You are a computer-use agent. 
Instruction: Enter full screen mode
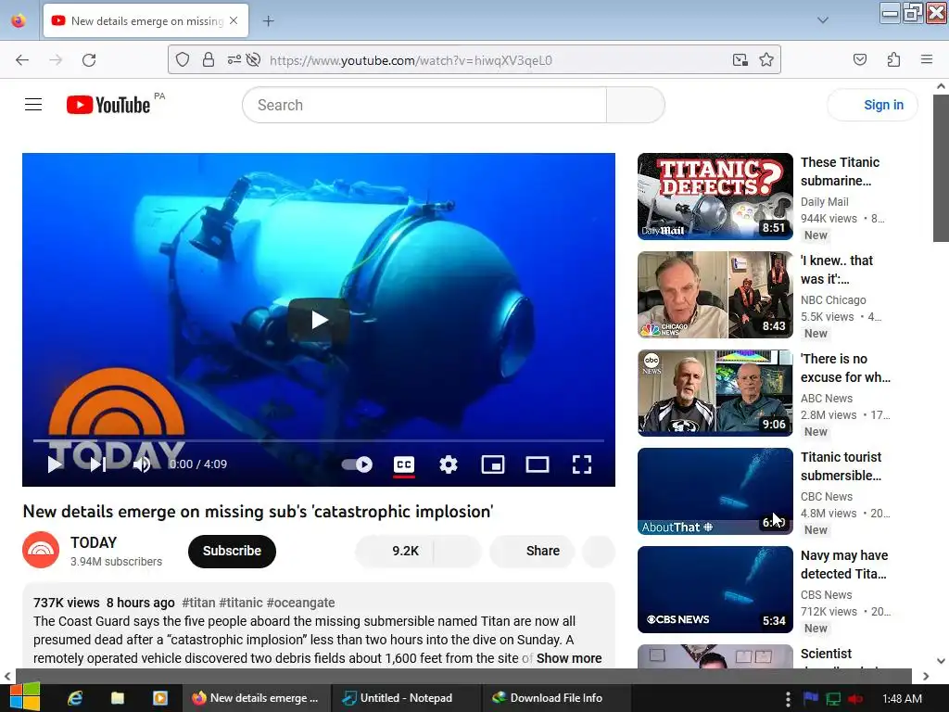pyautogui.click(x=582, y=464)
